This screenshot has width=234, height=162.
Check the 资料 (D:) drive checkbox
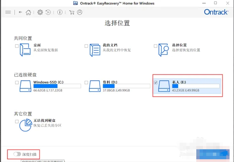click(x=86, y=82)
